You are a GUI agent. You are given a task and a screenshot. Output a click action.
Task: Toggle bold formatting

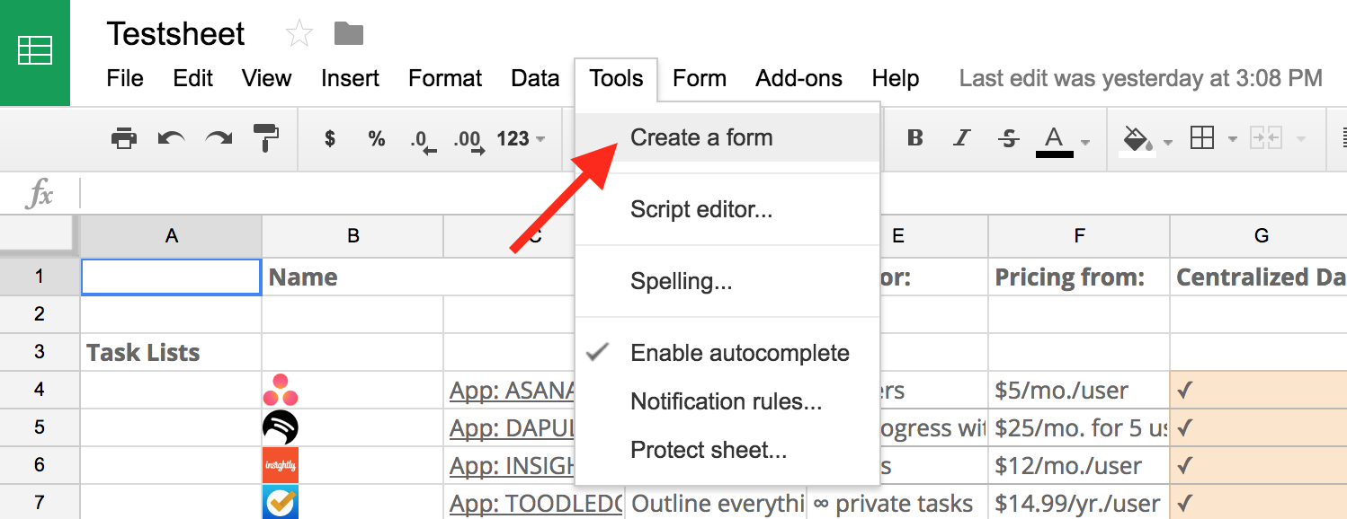pos(914,138)
